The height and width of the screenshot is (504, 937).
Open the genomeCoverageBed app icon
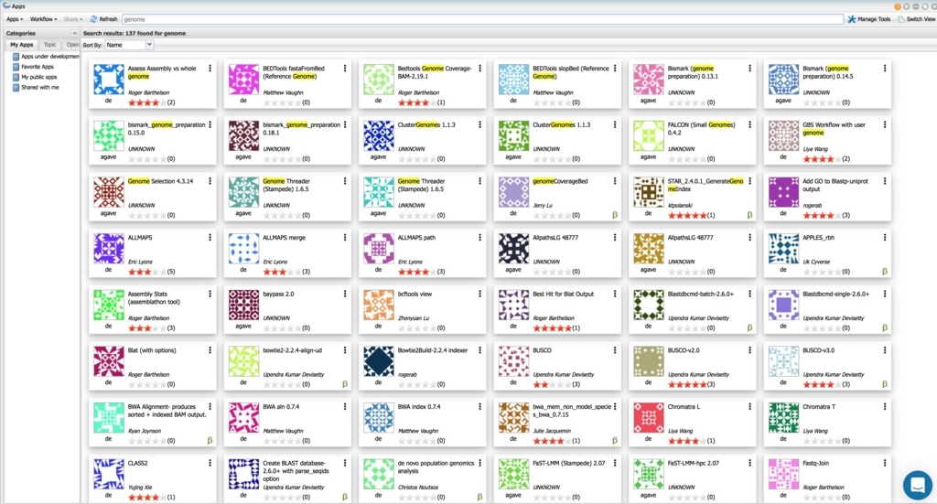pos(513,192)
